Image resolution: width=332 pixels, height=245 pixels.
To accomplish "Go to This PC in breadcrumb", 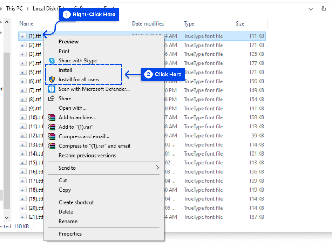I will point(14,9).
